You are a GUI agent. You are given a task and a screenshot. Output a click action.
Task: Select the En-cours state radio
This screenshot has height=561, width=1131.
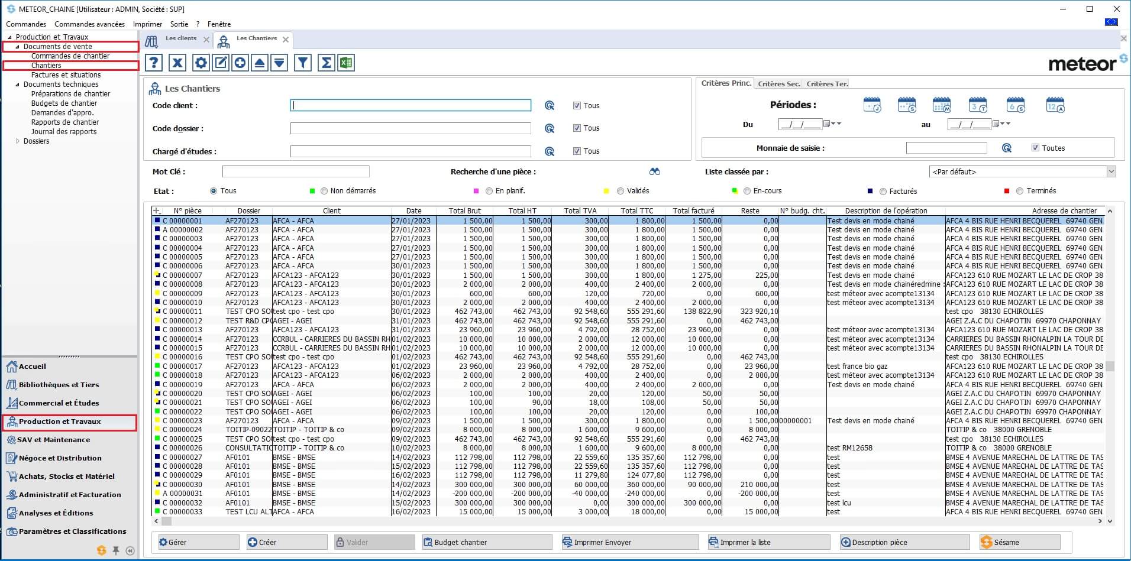coord(747,191)
